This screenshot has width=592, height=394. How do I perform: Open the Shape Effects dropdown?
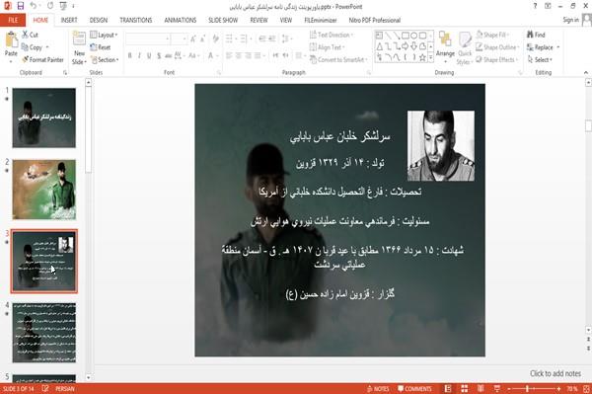coord(497,59)
